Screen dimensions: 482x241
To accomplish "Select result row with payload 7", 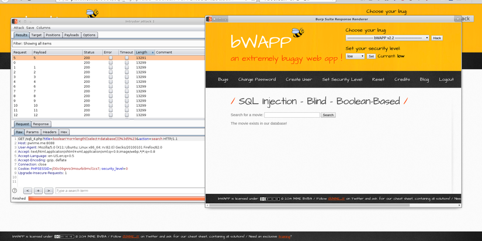I will click(108, 91).
